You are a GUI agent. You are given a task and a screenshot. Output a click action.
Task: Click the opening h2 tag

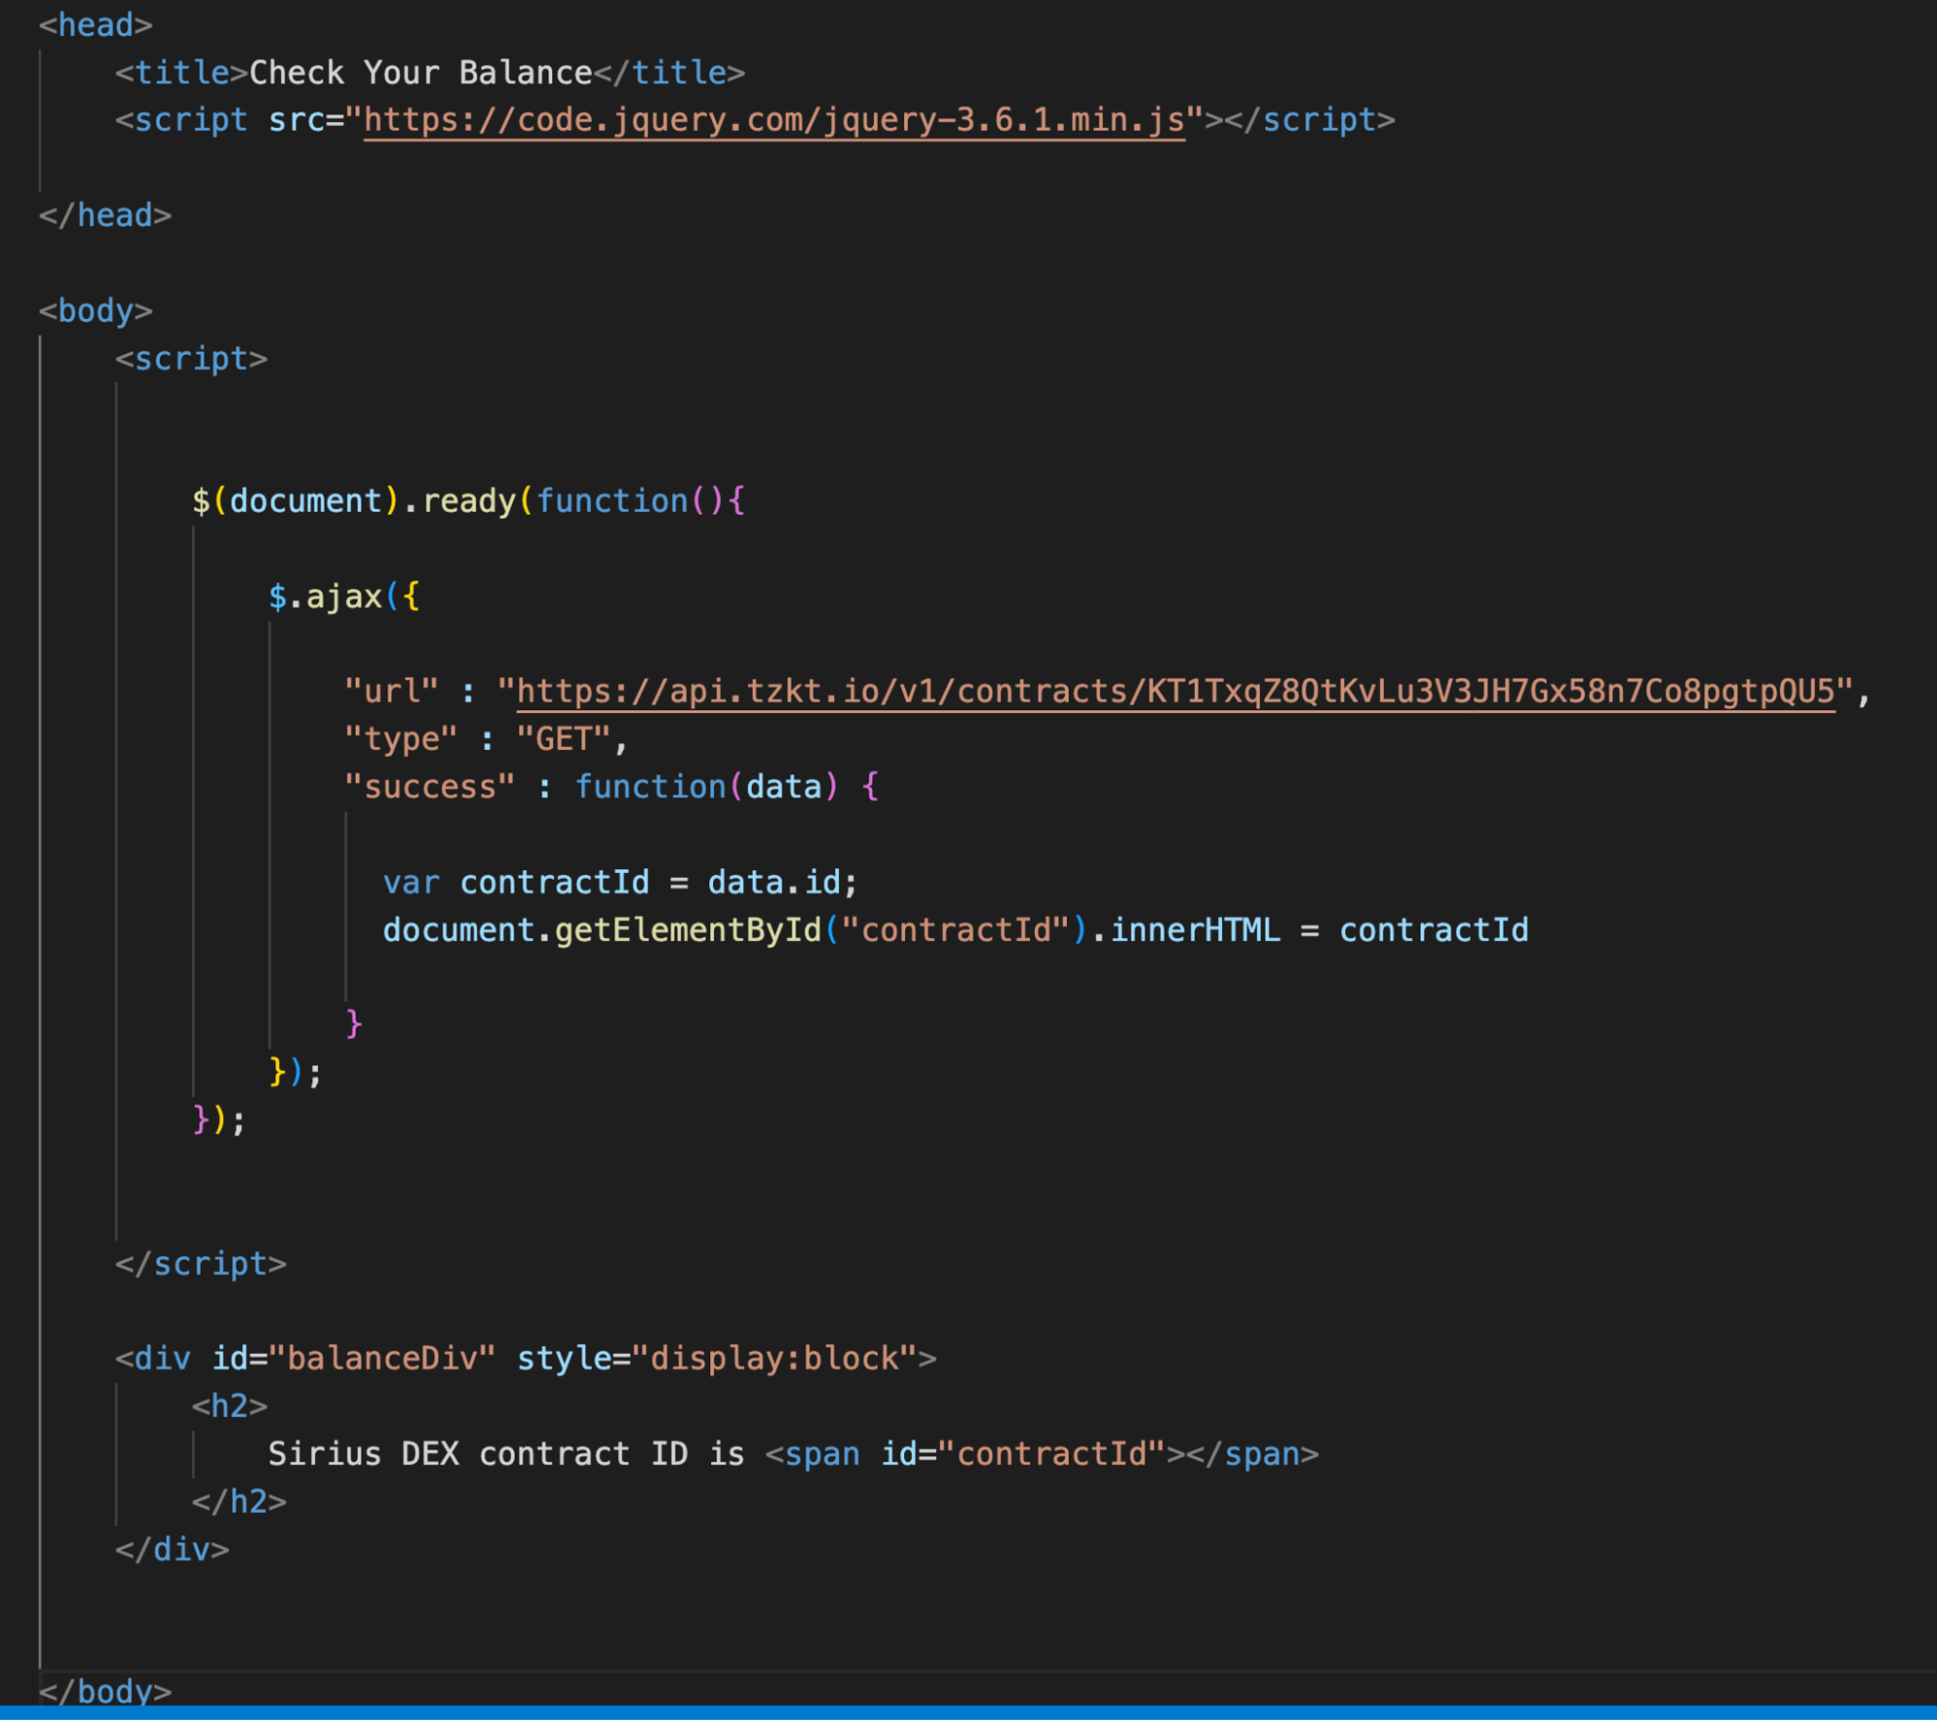(x=229, y=1406)
